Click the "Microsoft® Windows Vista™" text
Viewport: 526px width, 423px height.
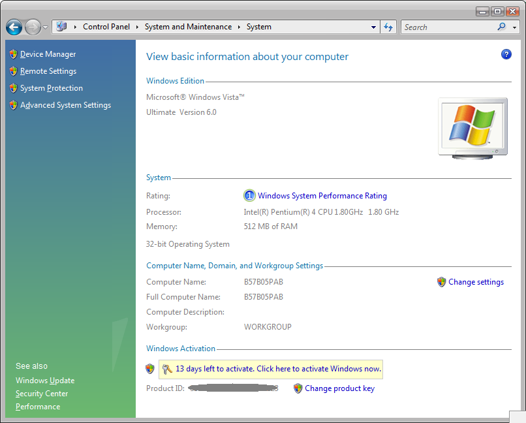coord(195,97)
